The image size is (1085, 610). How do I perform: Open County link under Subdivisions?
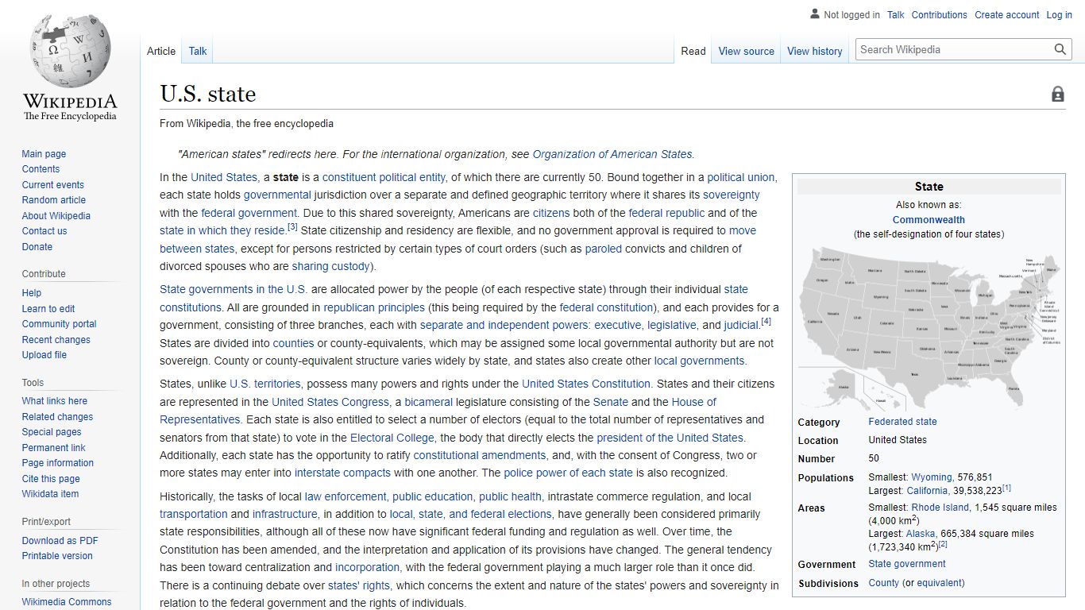click(884, 583)
